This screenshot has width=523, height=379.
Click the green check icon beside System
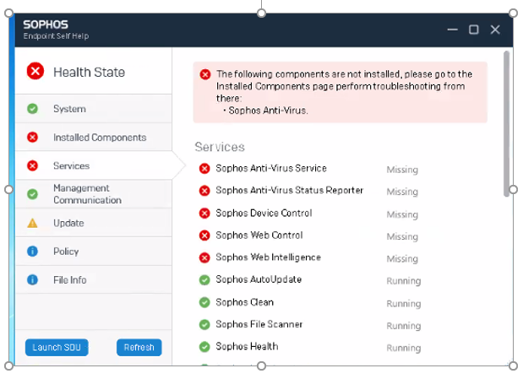[x=32, y=109]
